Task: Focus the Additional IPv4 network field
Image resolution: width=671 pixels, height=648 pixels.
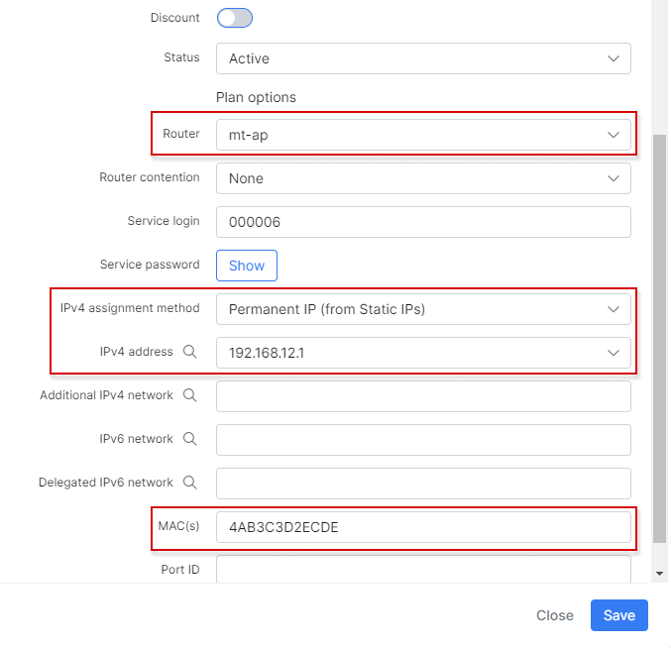Action: coord(423,396)
